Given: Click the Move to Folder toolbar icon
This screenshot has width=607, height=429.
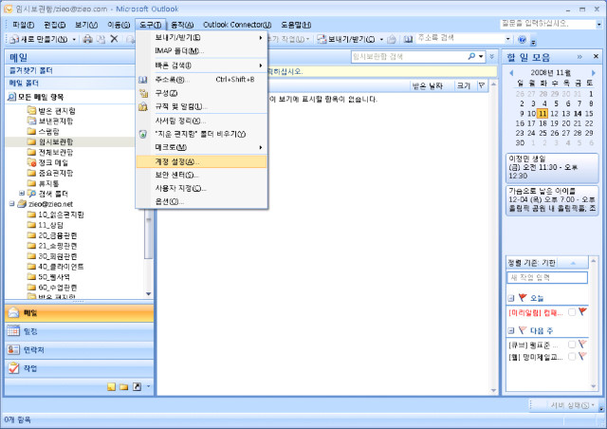Looking at the screenshot, I should tap(101, 39).
